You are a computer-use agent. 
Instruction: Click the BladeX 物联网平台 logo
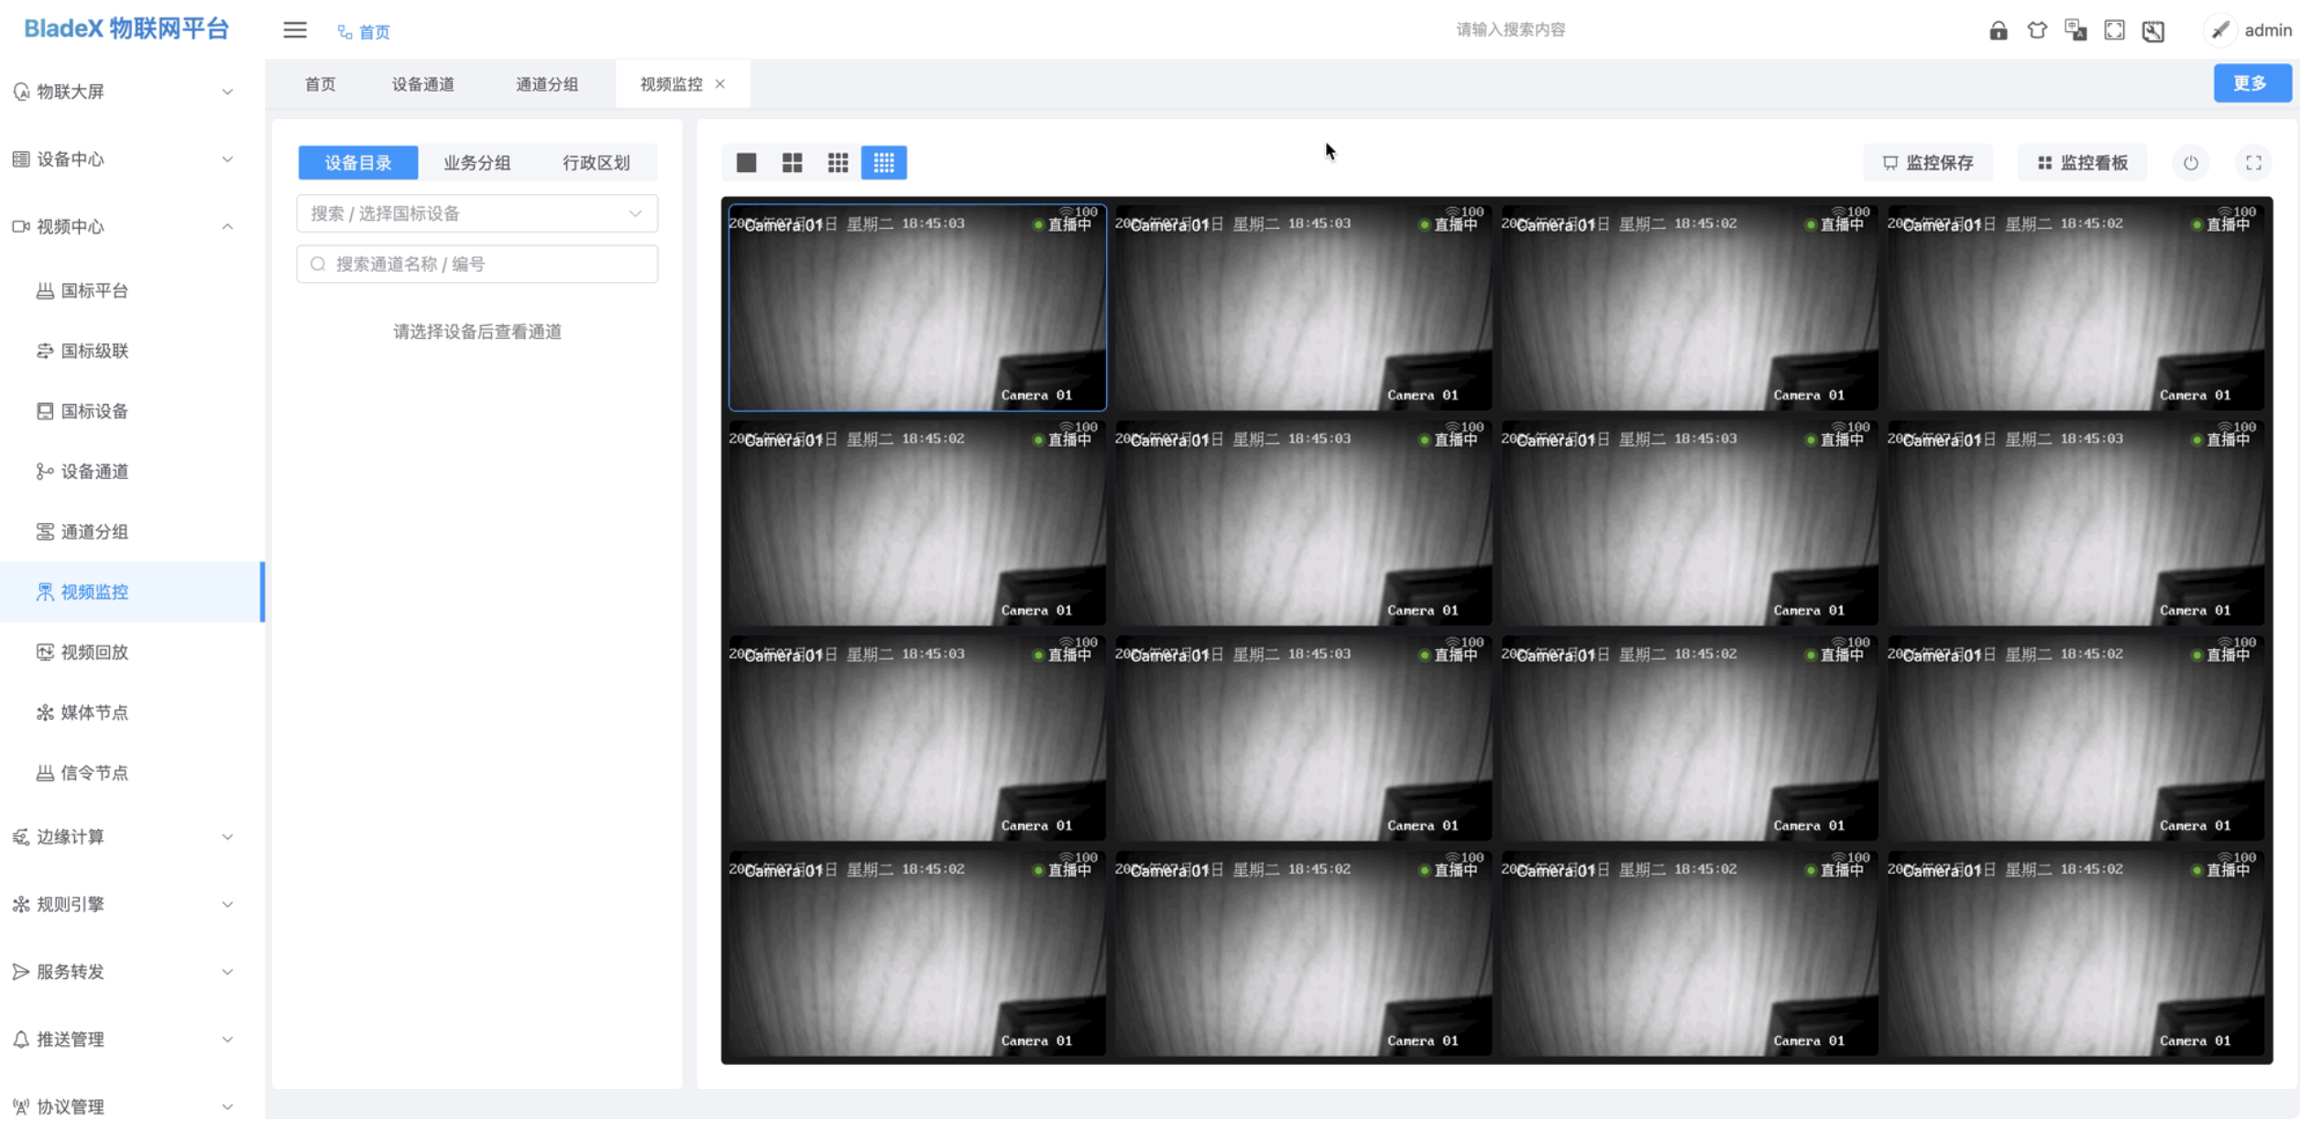126,29
